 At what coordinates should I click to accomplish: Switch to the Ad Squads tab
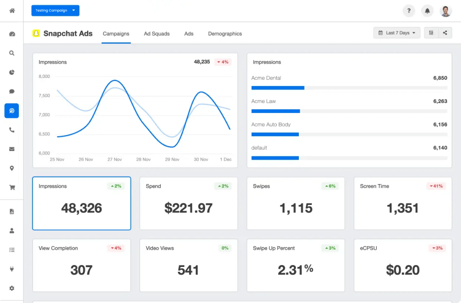pos(156,34)
